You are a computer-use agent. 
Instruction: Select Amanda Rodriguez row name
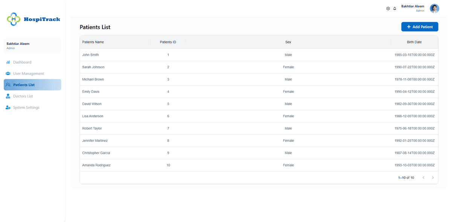[96, 165]
